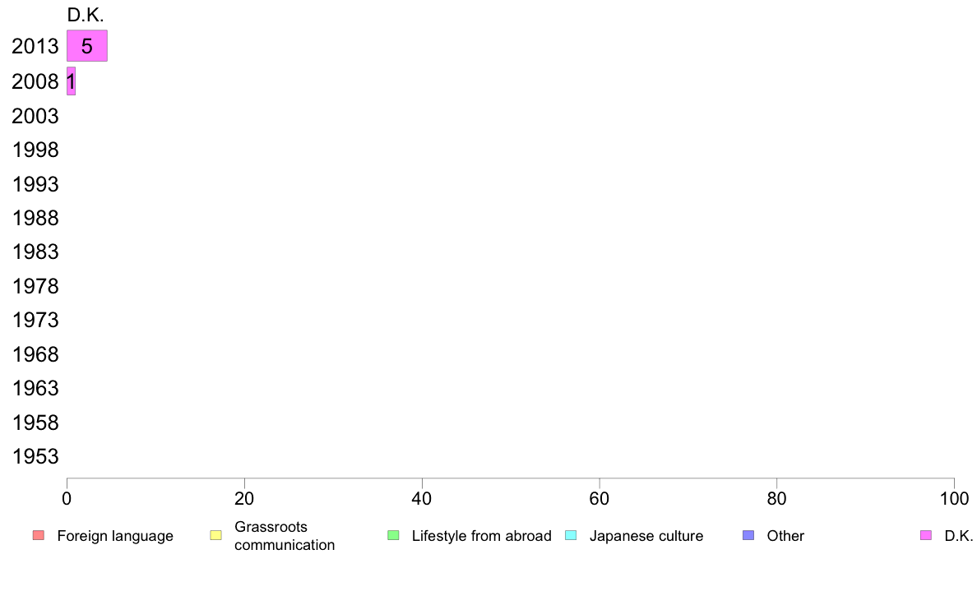Click the Japanese culture cyan legend swatch
The height and width of the screenshot is (605, 977).
tap(571, 535)
